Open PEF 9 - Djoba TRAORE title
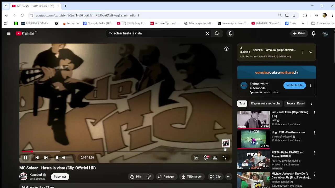The height and width of the screenshot is (188, 335). click(287, 154)
